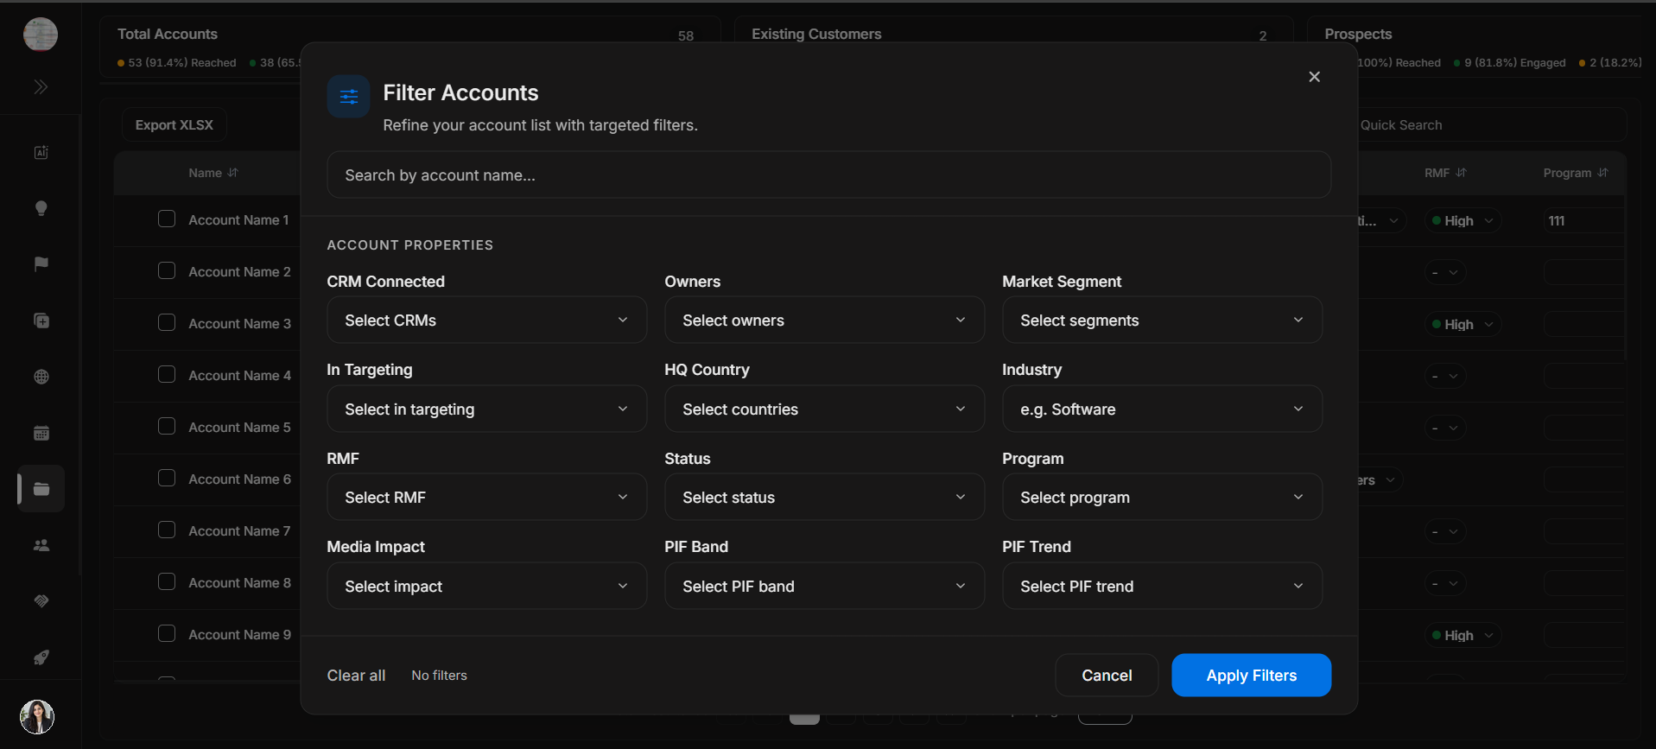Check the Account Name 9 checkbox
The width and height of the screenshot is (1656, 749).
[167, 634]
